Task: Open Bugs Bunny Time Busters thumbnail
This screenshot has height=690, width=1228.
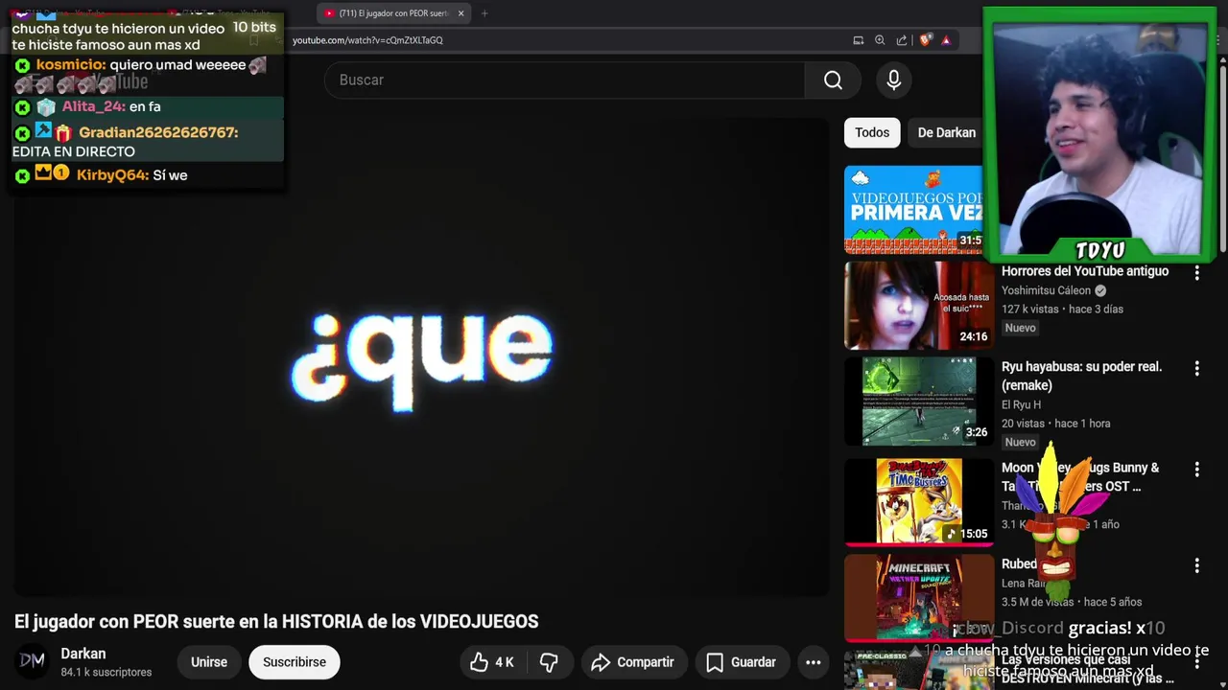Action: coord(919,502)
